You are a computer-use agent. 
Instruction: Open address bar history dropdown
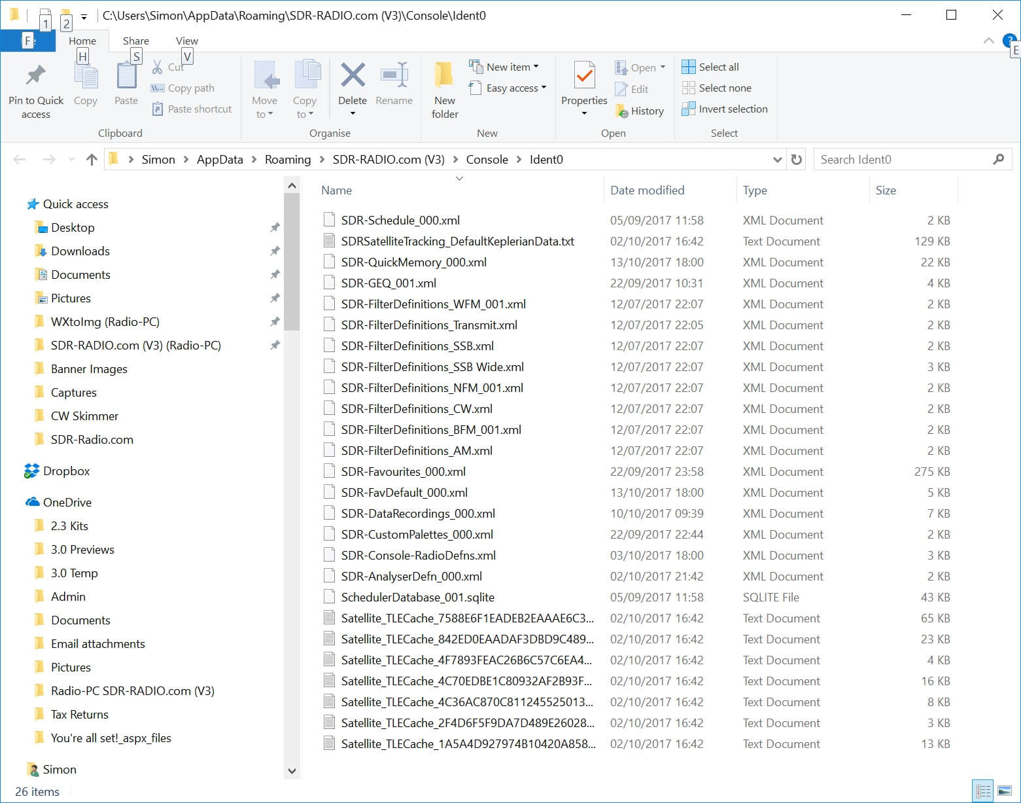coord(777,160)
